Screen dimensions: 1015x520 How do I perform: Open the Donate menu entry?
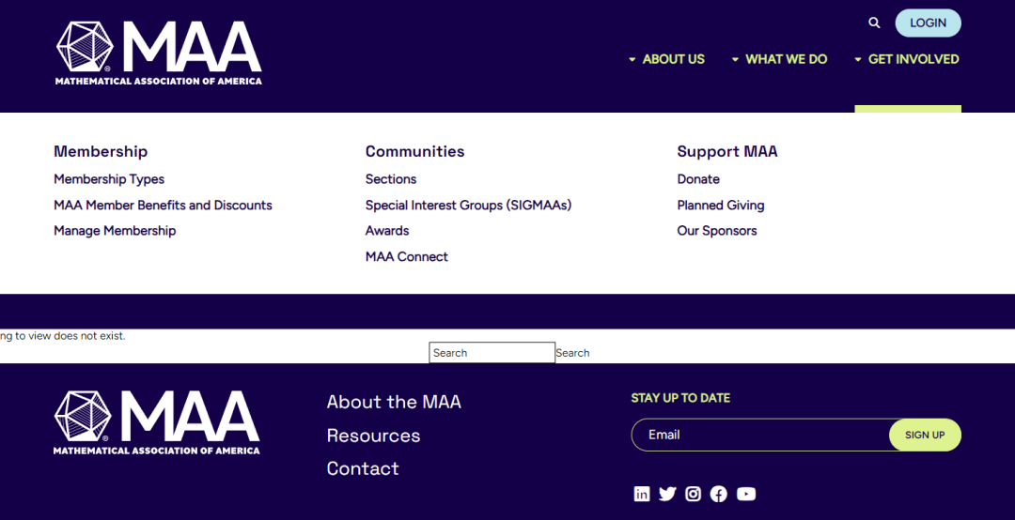(697, 179)
